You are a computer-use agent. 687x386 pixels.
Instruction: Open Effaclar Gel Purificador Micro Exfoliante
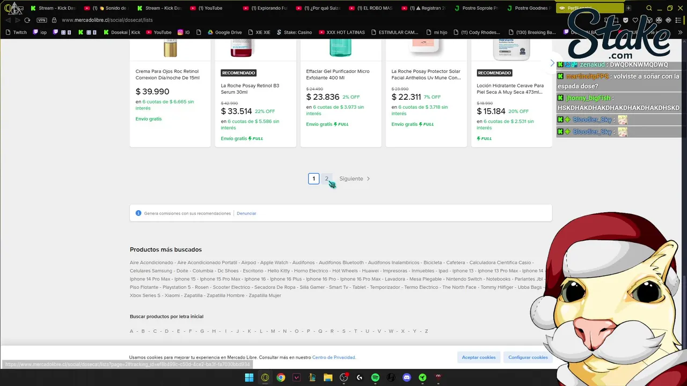(x=338, y=75)
